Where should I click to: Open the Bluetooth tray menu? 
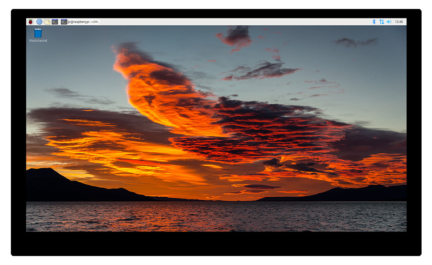point(373,22)
